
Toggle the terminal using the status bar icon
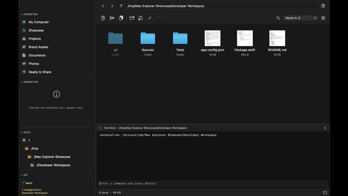(x=325, y=193)
